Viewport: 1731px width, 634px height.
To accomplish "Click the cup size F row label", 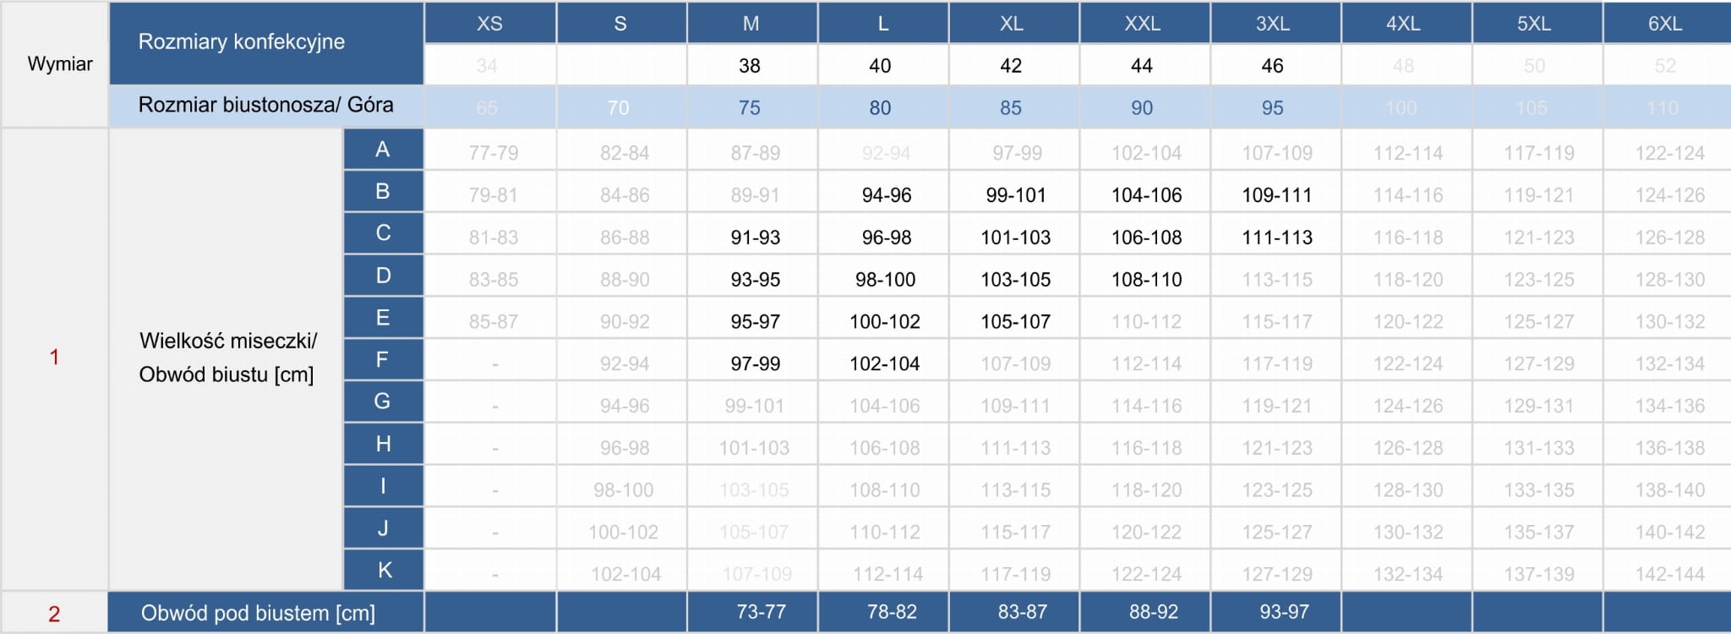I will [x=382, y=360].
